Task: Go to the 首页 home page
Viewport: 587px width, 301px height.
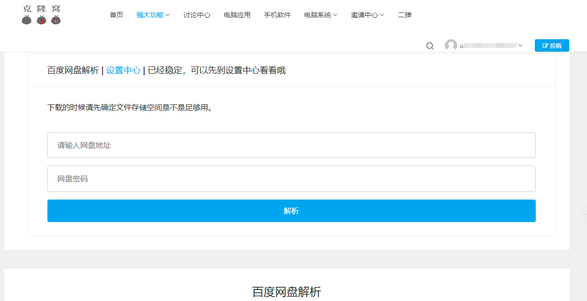Action: [116, 15]
